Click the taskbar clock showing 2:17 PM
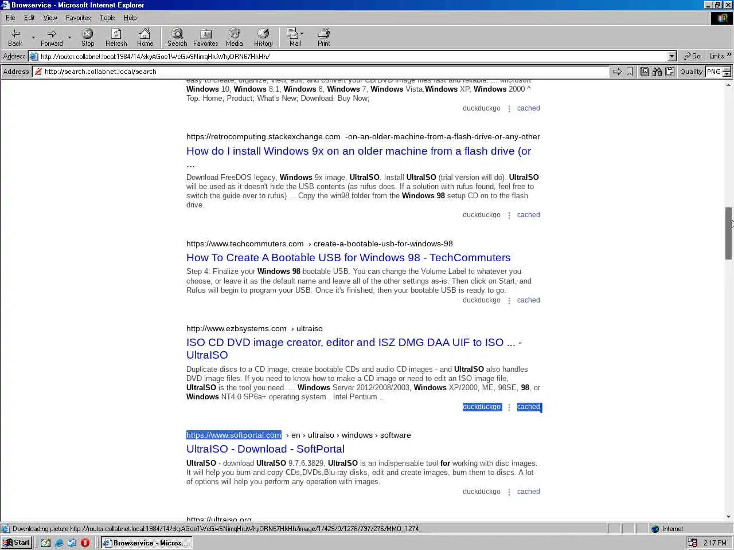 [715, 543]
